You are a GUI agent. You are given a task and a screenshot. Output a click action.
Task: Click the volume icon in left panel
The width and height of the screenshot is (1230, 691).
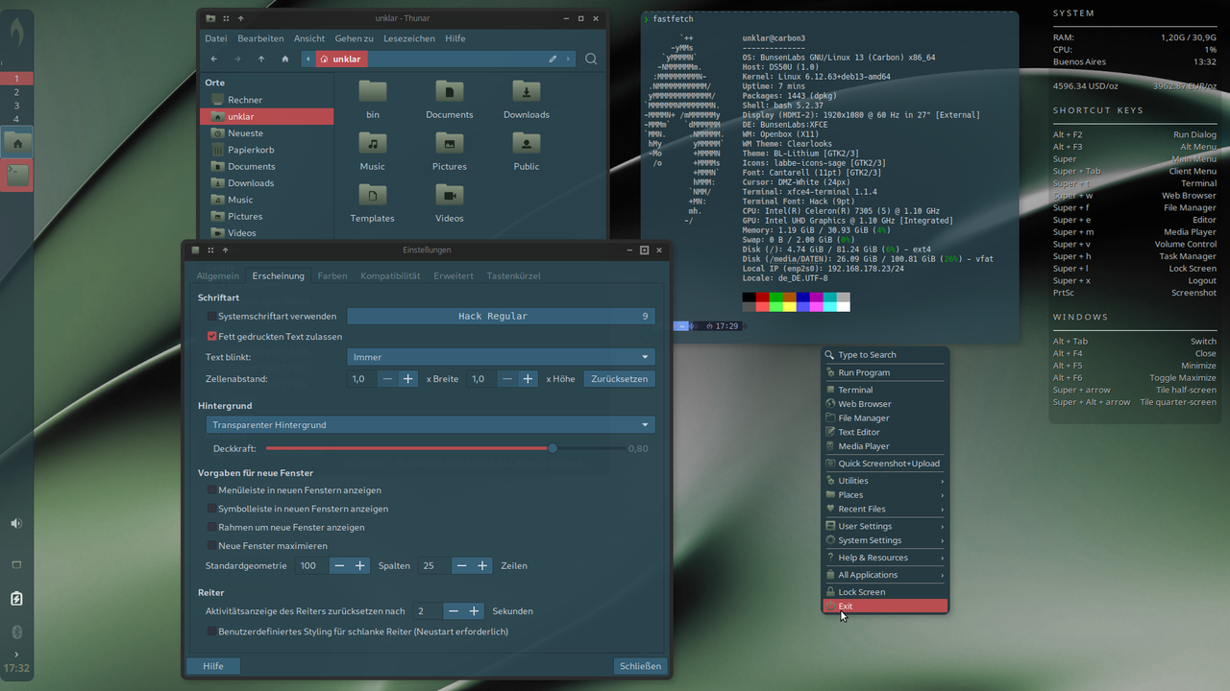point(16,523)
